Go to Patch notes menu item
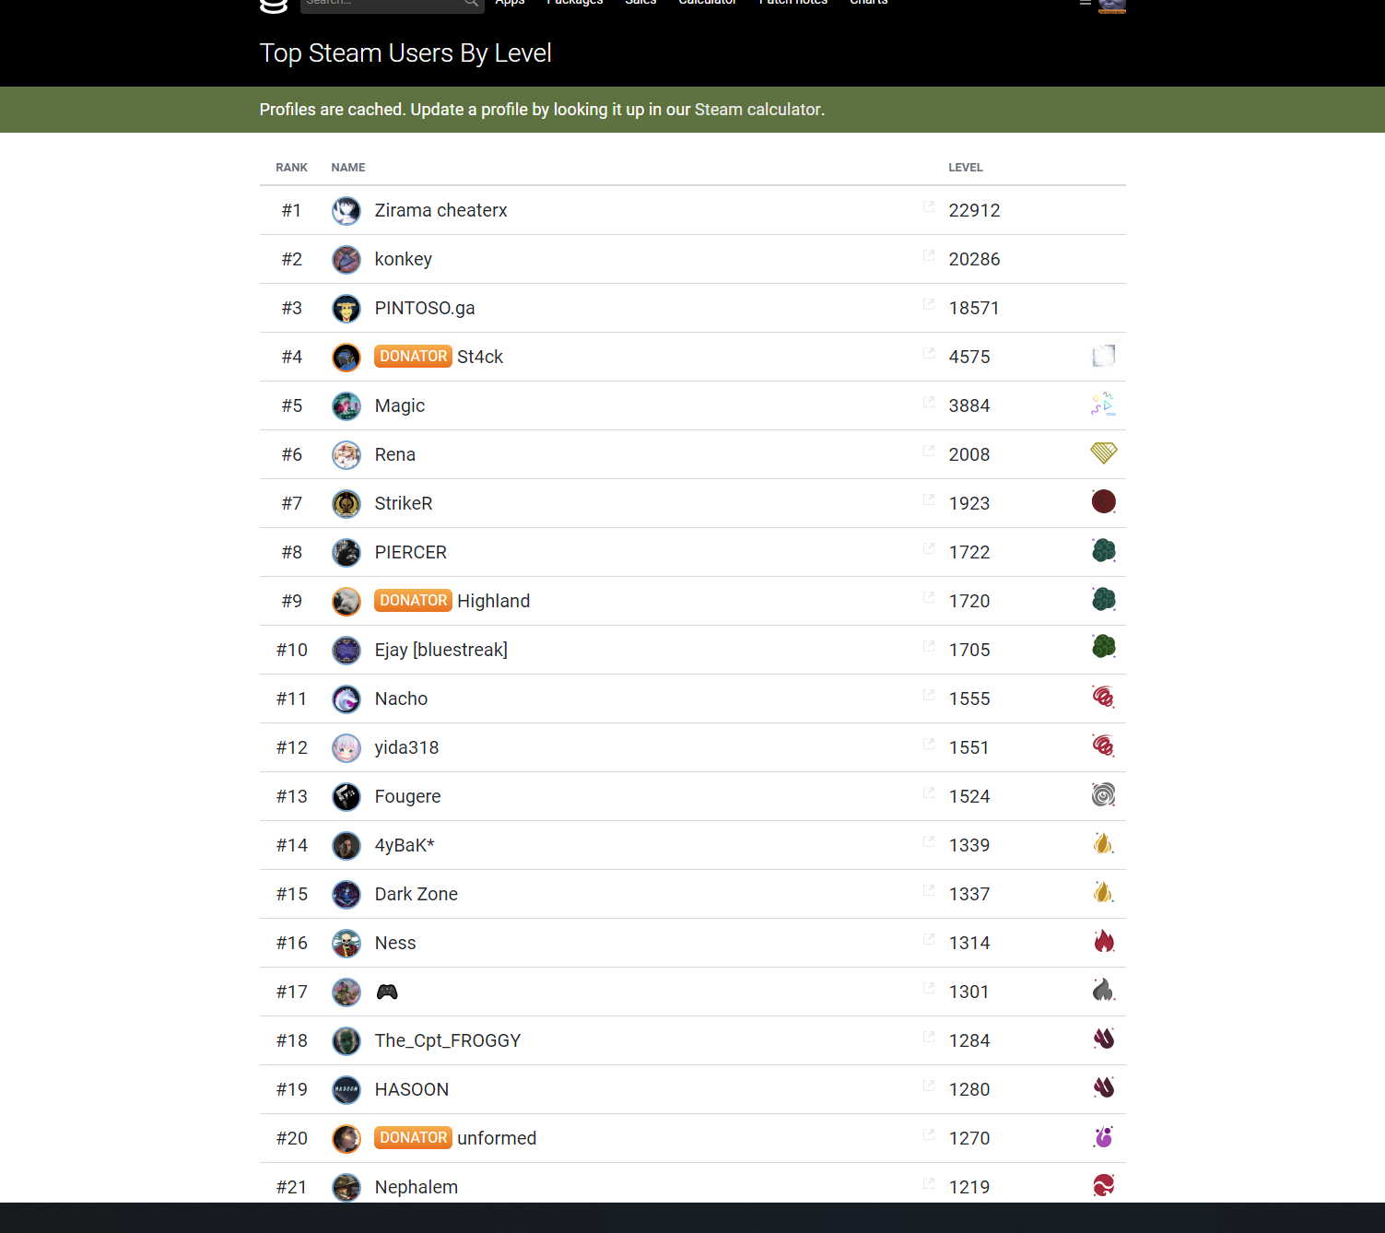This screenshot has width=1385, height=1233. (793, 3)
